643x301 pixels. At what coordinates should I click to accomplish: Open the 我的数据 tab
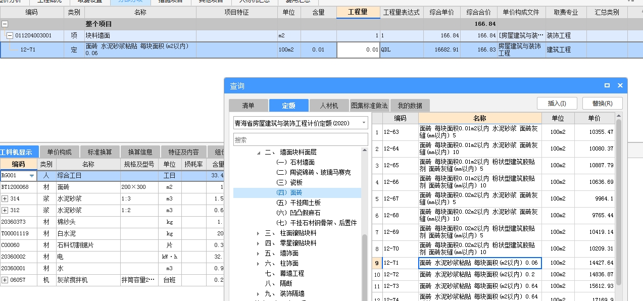(x=410, y=106)
